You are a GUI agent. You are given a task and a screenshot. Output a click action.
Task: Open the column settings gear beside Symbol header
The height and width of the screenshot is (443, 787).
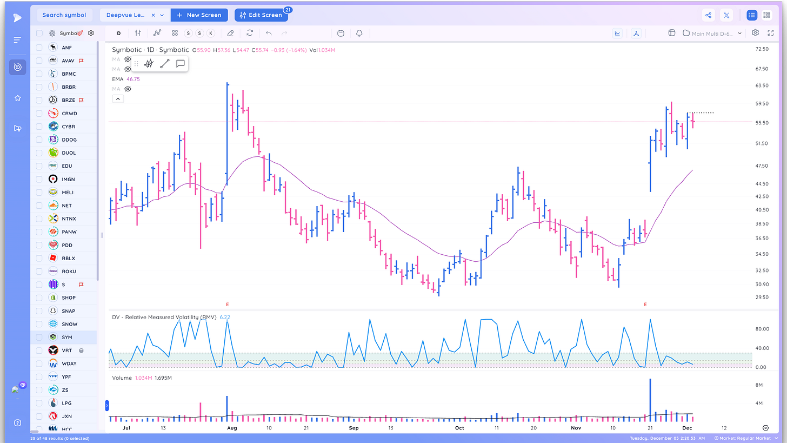coord(91,33)
